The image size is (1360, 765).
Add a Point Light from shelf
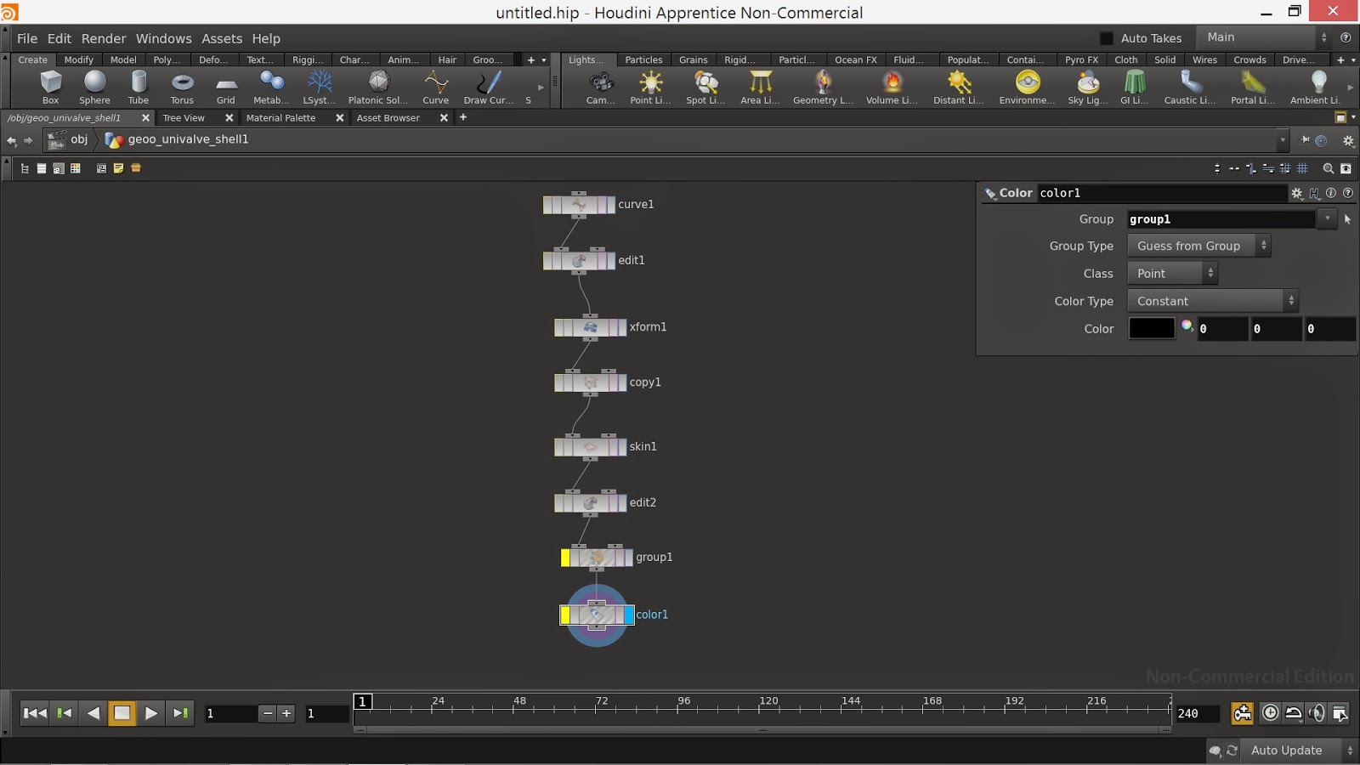(650, 87)
